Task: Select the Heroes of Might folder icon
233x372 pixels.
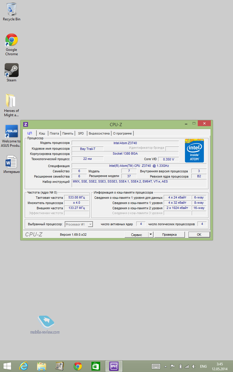Action: click(12, 105)
